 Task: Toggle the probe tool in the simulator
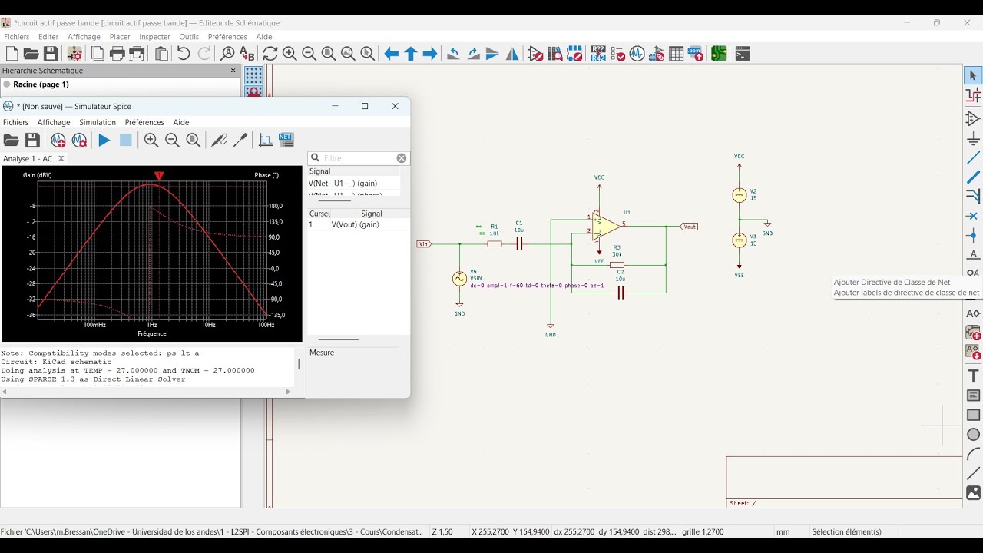click(x=219, y=141)
